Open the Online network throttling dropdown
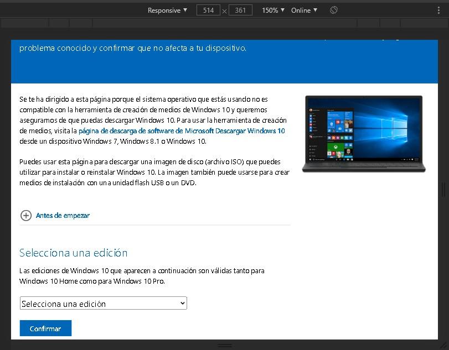The width and height of the screenshot is (449, 350). click(303, 10)
